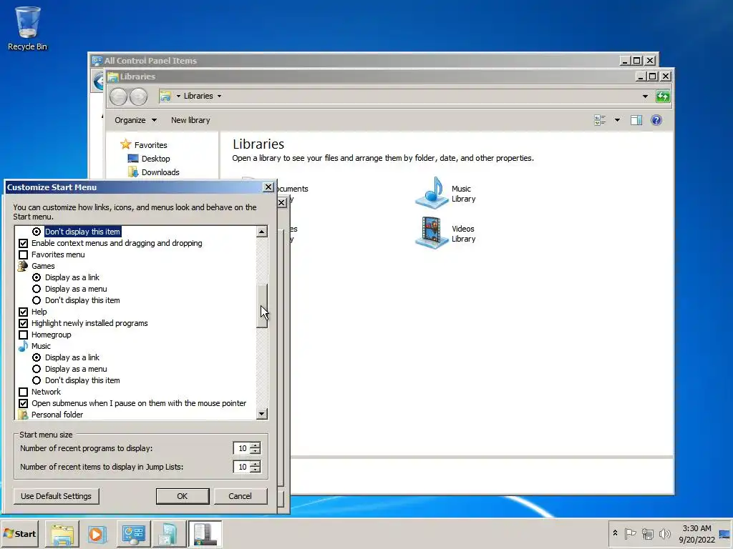Screen dimensions: 733x549
Task: Open the Organize dropdown menu
Action: tap(135, 120)
